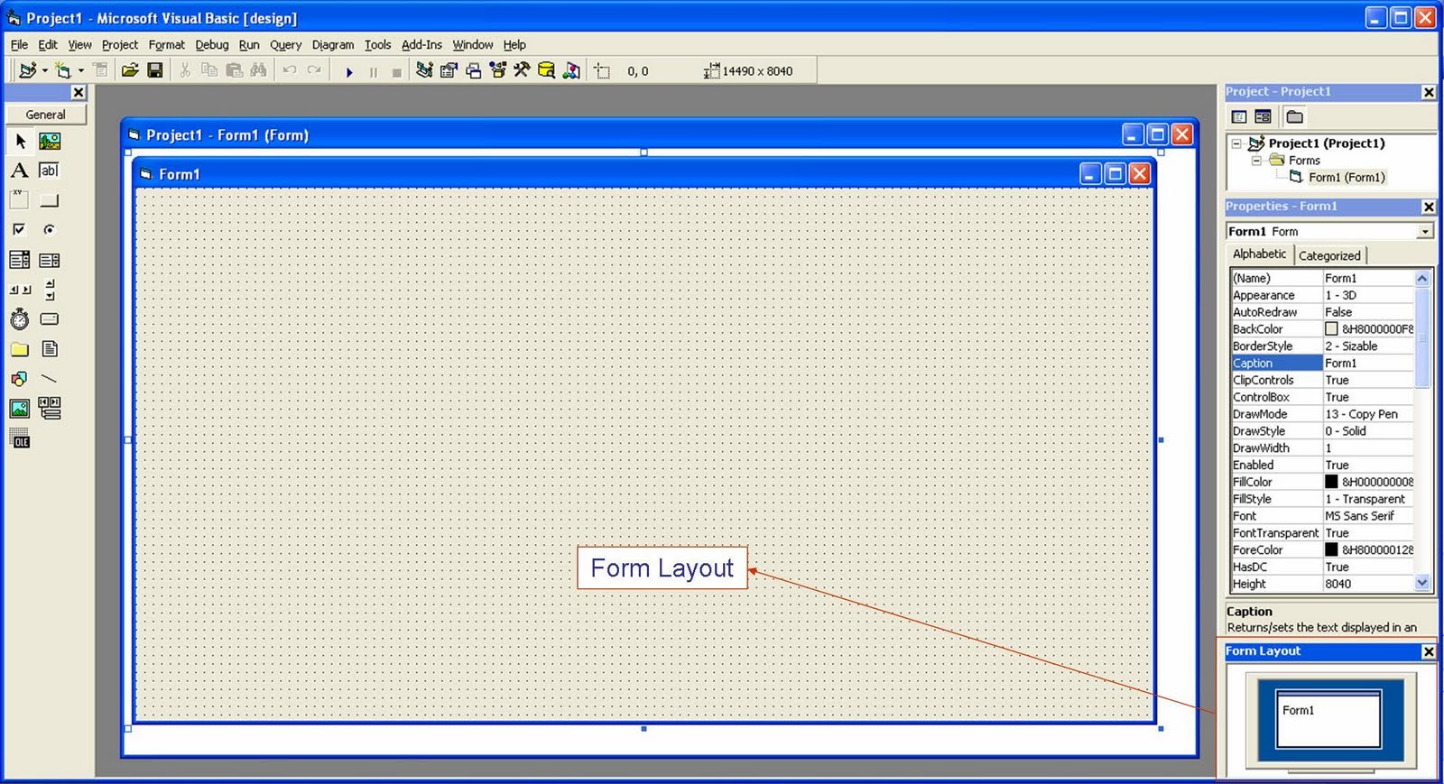The height and width of the screenshot is (784, 1444).
Task: Select Form1 (Form1) in project tree
Action: point(1347,178)
